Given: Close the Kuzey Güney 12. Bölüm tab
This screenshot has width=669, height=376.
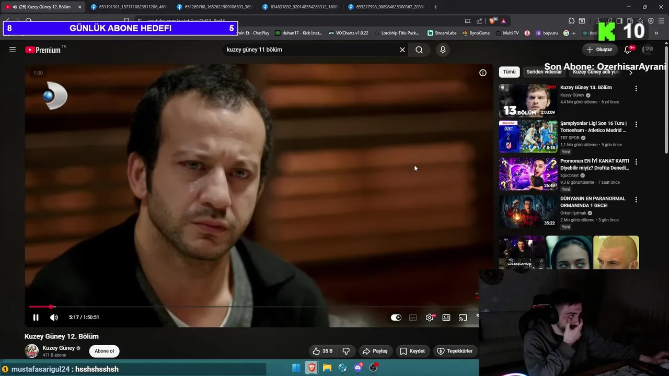Looking at the screenshot, I should point(79,7).
